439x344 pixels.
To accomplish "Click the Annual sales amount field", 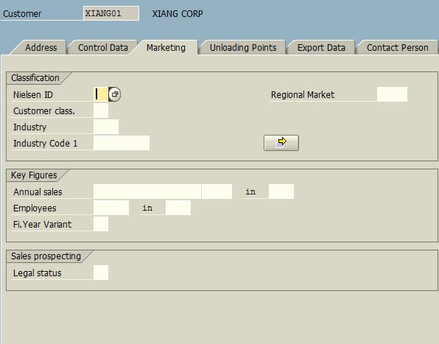I will 147,192.
